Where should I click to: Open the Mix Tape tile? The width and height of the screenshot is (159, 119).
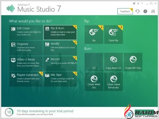pyautogui.click(x=60, y=79)
